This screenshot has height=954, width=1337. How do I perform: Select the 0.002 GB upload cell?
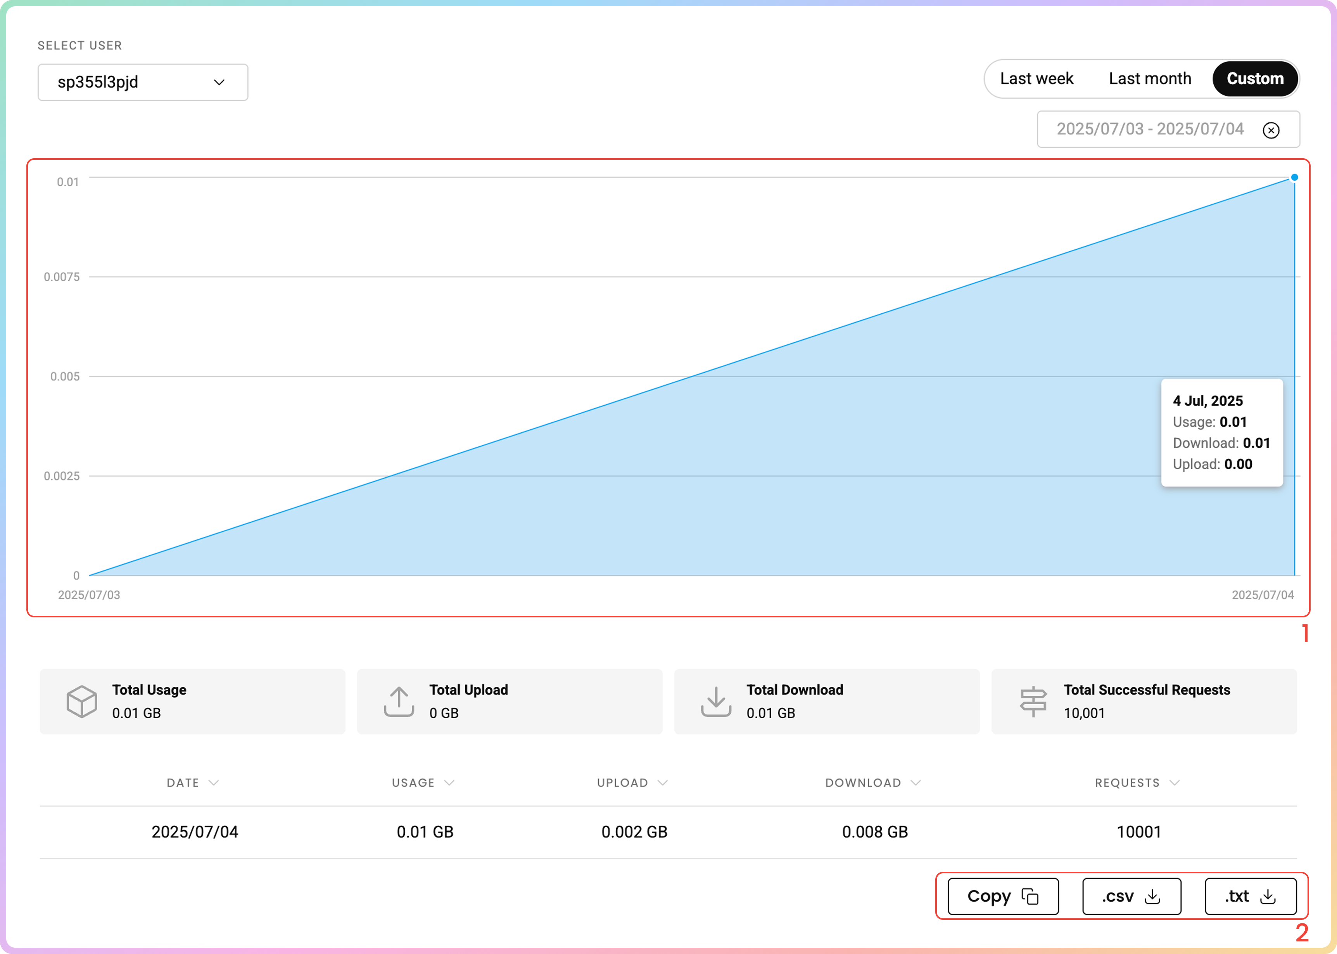634,832
